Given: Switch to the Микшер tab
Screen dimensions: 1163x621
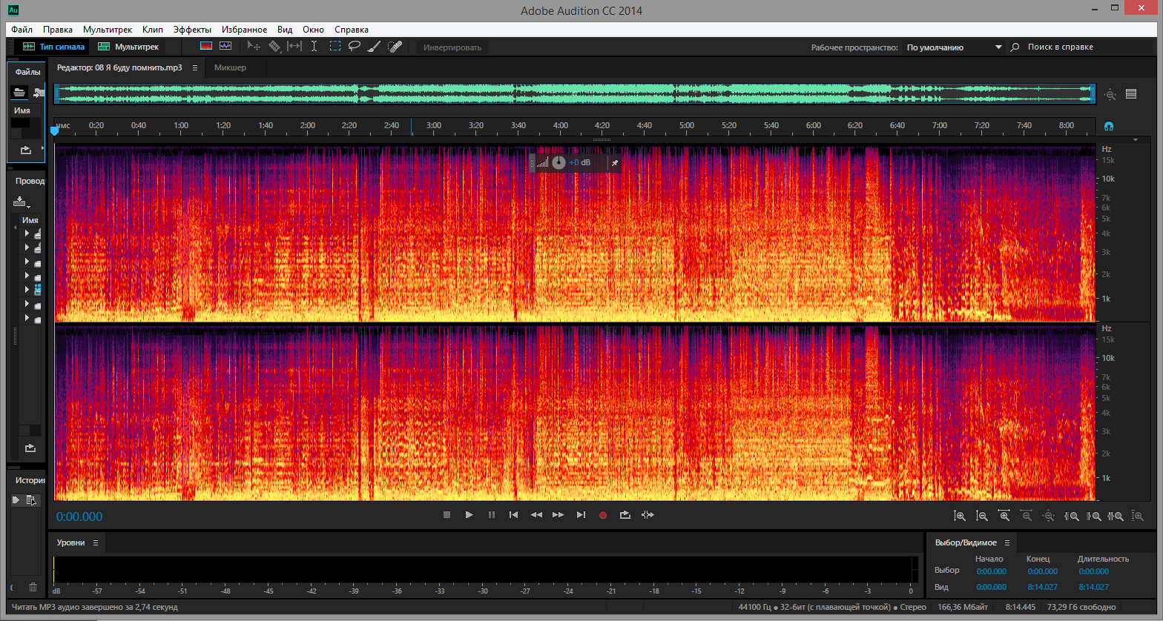Looking at the screenshot, I should [x=230, y=67].
